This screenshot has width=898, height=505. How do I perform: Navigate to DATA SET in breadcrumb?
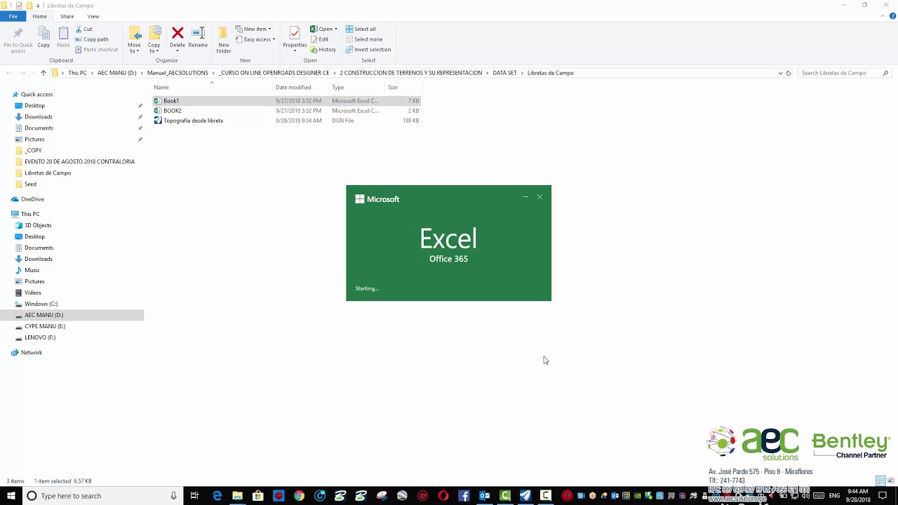[x=504, y=73]
